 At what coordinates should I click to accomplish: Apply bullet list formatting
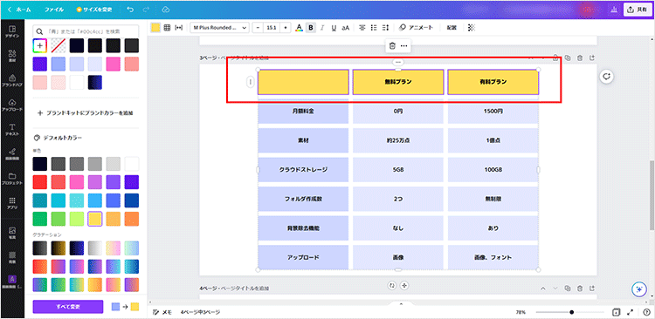[x=374, y=28]
